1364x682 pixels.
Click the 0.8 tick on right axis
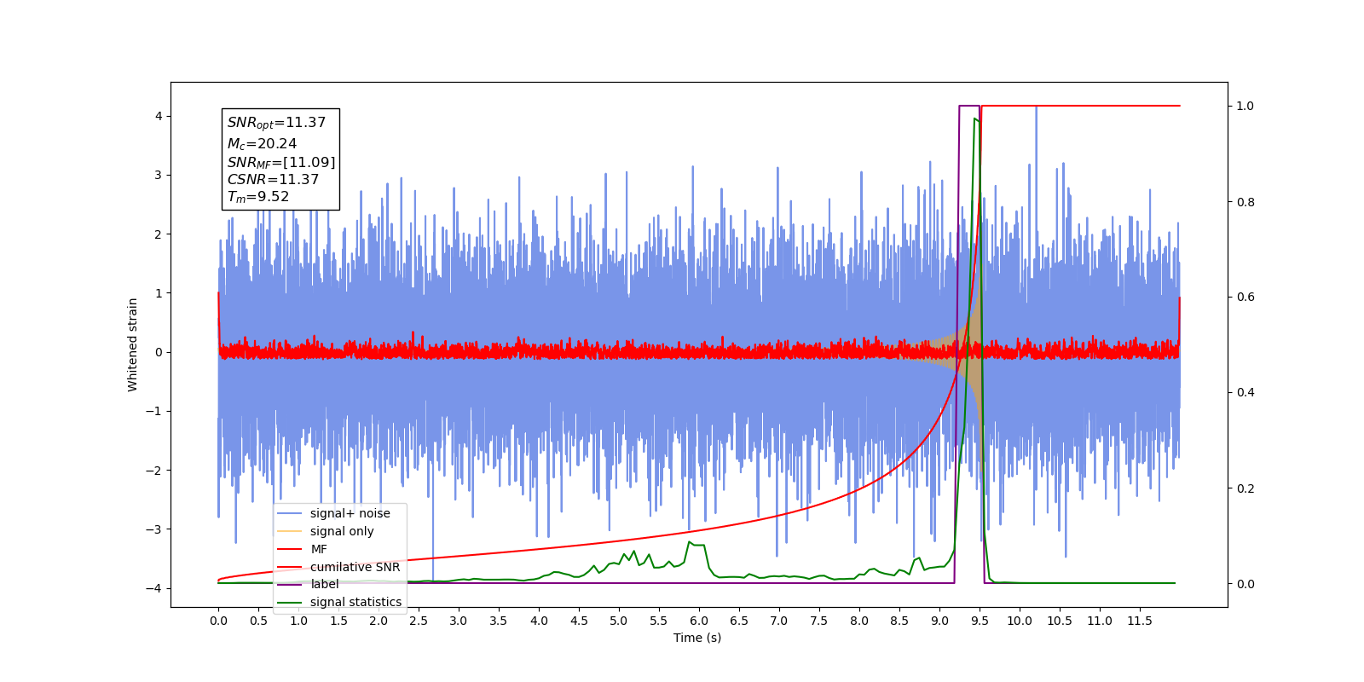pos(1246,202)
